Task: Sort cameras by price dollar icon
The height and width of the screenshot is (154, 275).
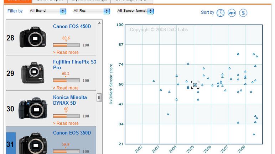Action: [x=243, y=13]
